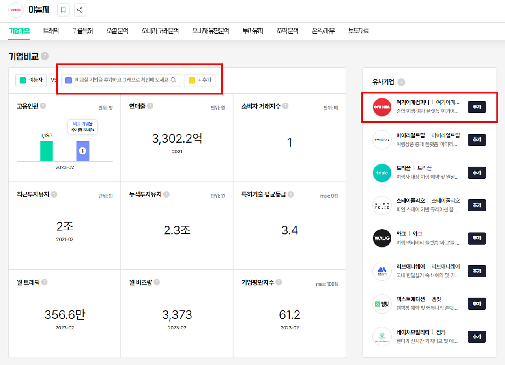Viewport: 505px width, 365px height.
Task: Add 스테이폴리오 with its 추가 button
Action: click(477, 205)
